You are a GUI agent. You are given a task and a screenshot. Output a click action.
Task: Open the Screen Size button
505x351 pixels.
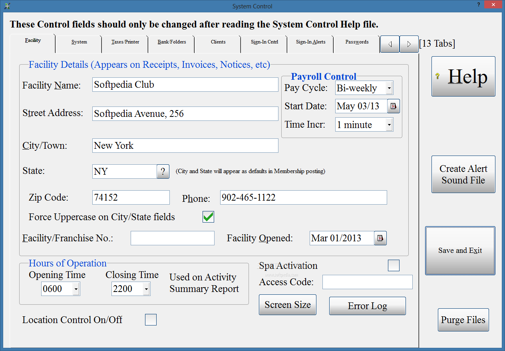pyautogui.click(x=288, y=305)
